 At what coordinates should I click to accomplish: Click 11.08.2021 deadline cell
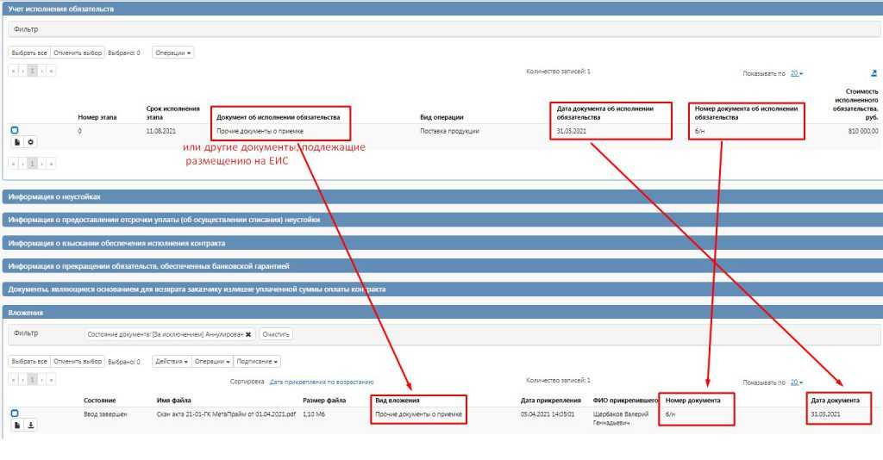coord(161,131)
